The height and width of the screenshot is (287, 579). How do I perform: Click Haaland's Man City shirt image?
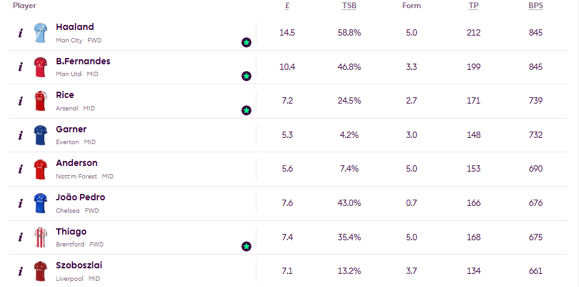pyautogui.click(x=41, y=32)
